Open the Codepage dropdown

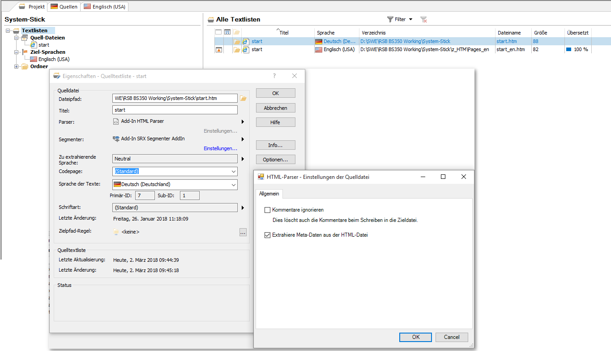point(234,171)
